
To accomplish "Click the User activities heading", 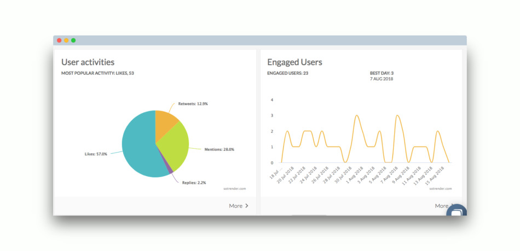I will (x=88, y=62).
